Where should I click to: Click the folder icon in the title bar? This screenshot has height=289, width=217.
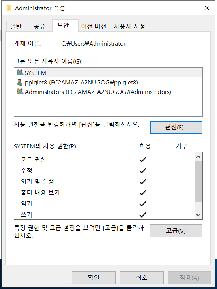tap(8, 8)
